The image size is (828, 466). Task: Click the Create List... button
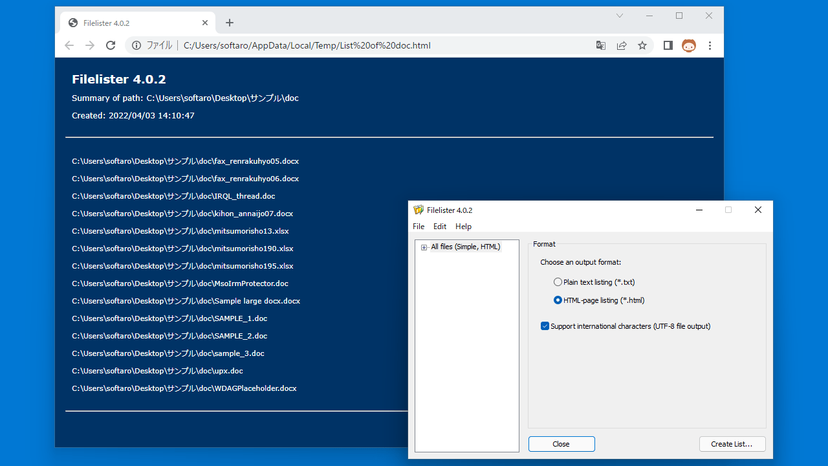(732, 444)
